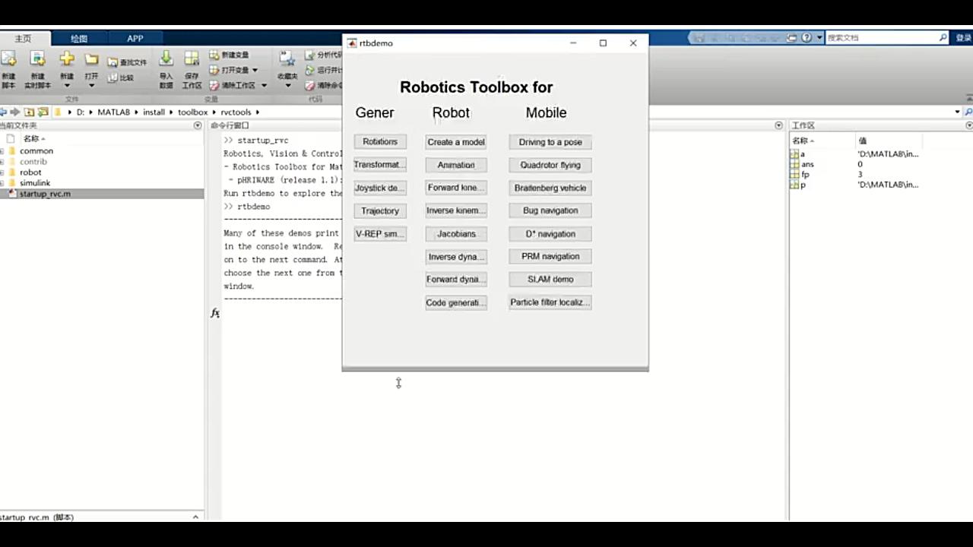Screen dimensions: 973x547
Task: Click the Favorites (收藏夹) star icon
Action: [287, 59]
